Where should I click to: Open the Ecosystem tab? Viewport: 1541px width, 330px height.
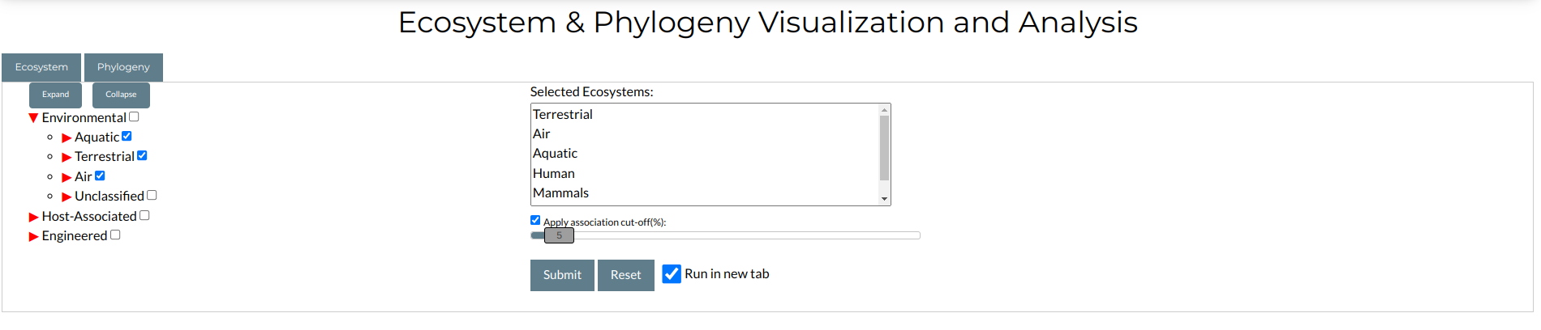click(41, 67)
